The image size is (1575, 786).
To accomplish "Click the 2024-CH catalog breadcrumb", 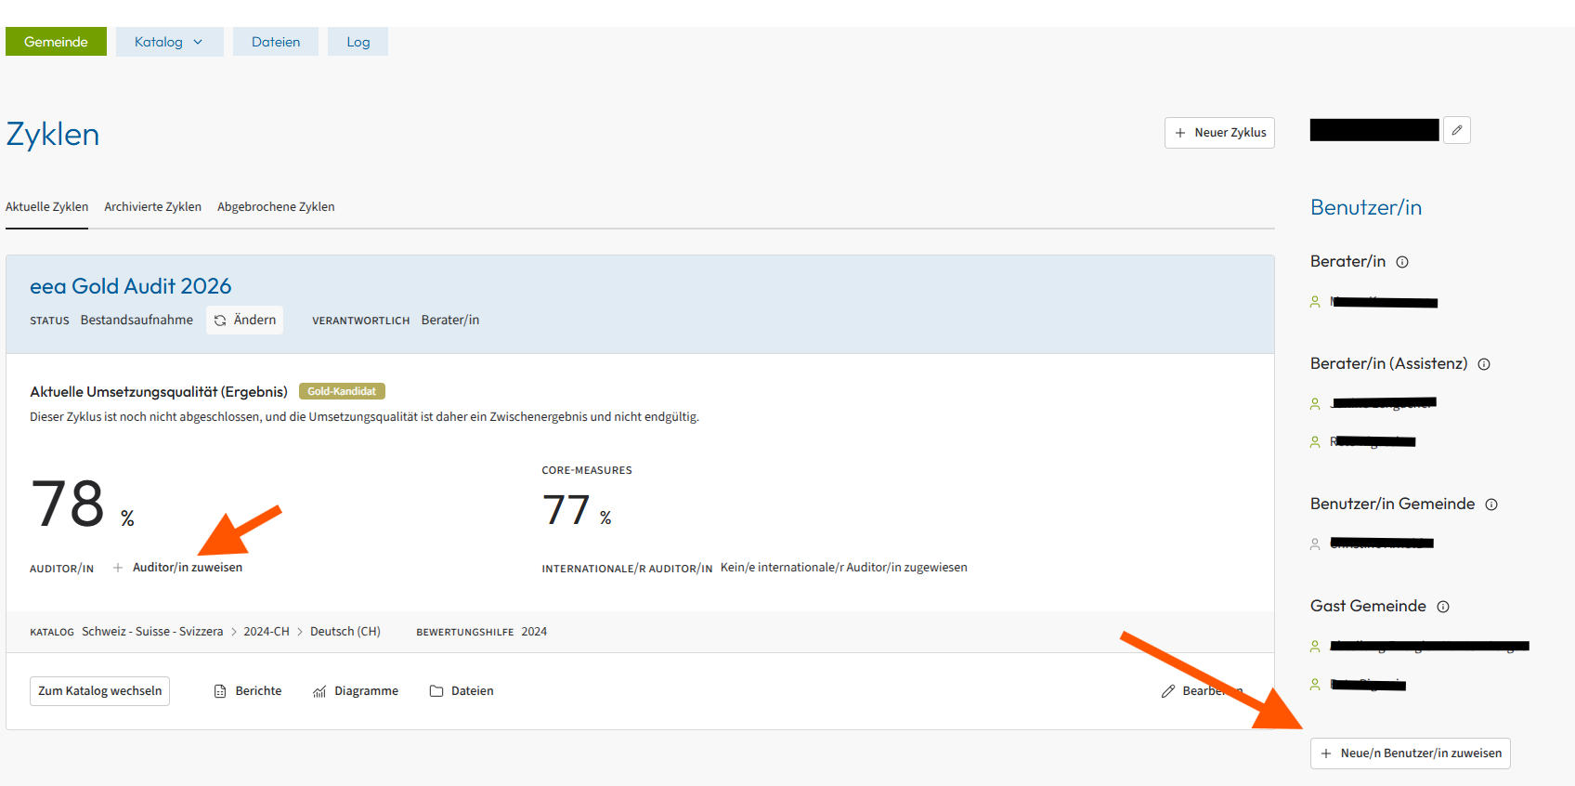I will point(267,632).
